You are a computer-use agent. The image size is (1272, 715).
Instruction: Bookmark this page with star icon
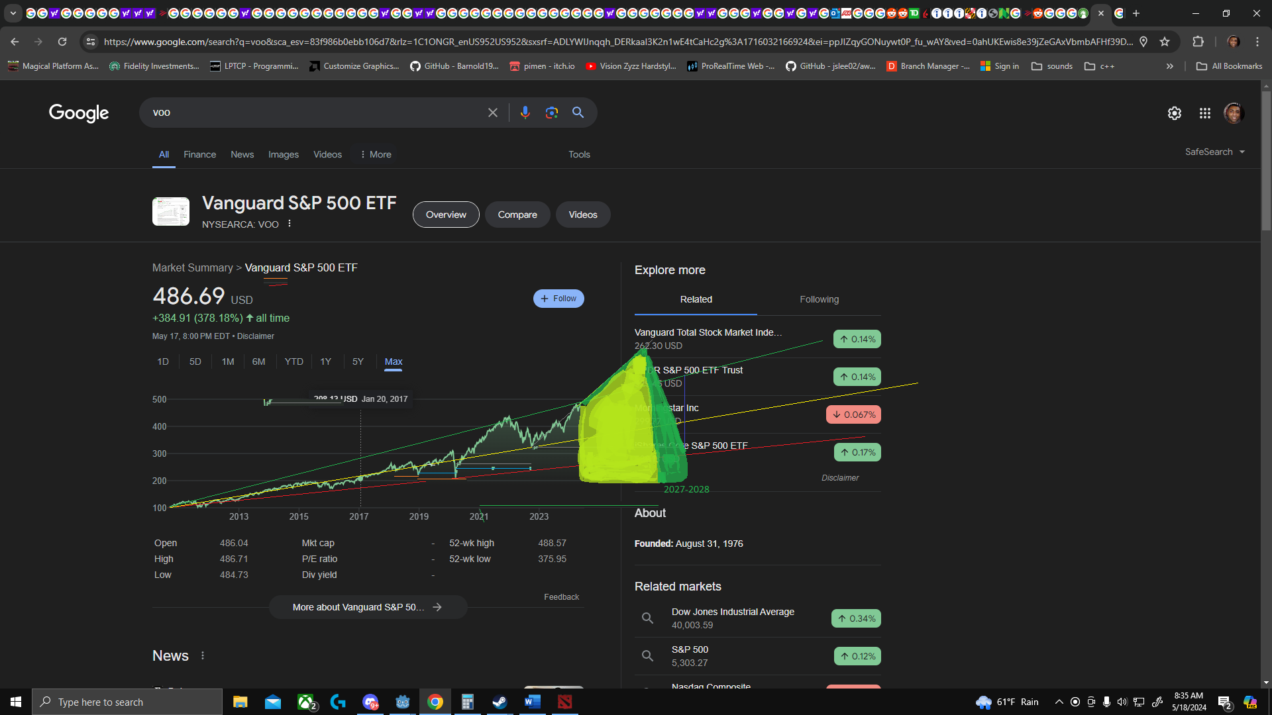coord(1164,42)
